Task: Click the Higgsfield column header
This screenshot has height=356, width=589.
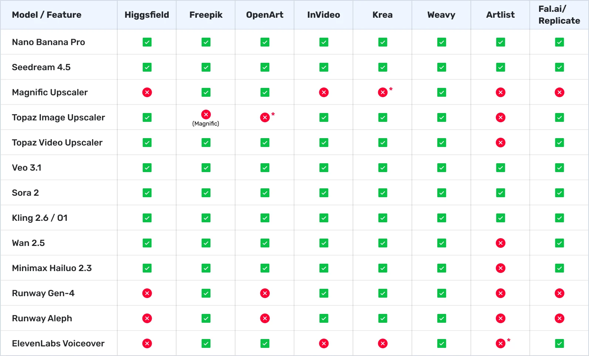Action: [147, 15]
